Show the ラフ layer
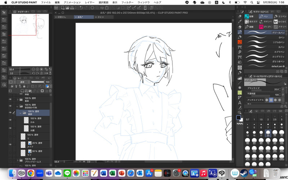The height and width of the screenshot is (180, 288). click(x=10, y=153)
